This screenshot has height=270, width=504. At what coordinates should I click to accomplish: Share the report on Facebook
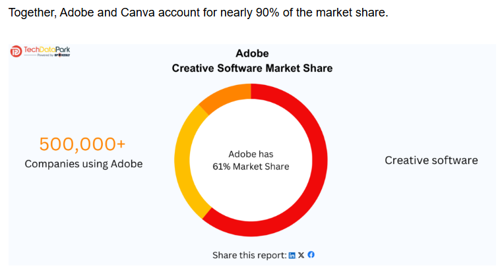click(x=311, y=256)
